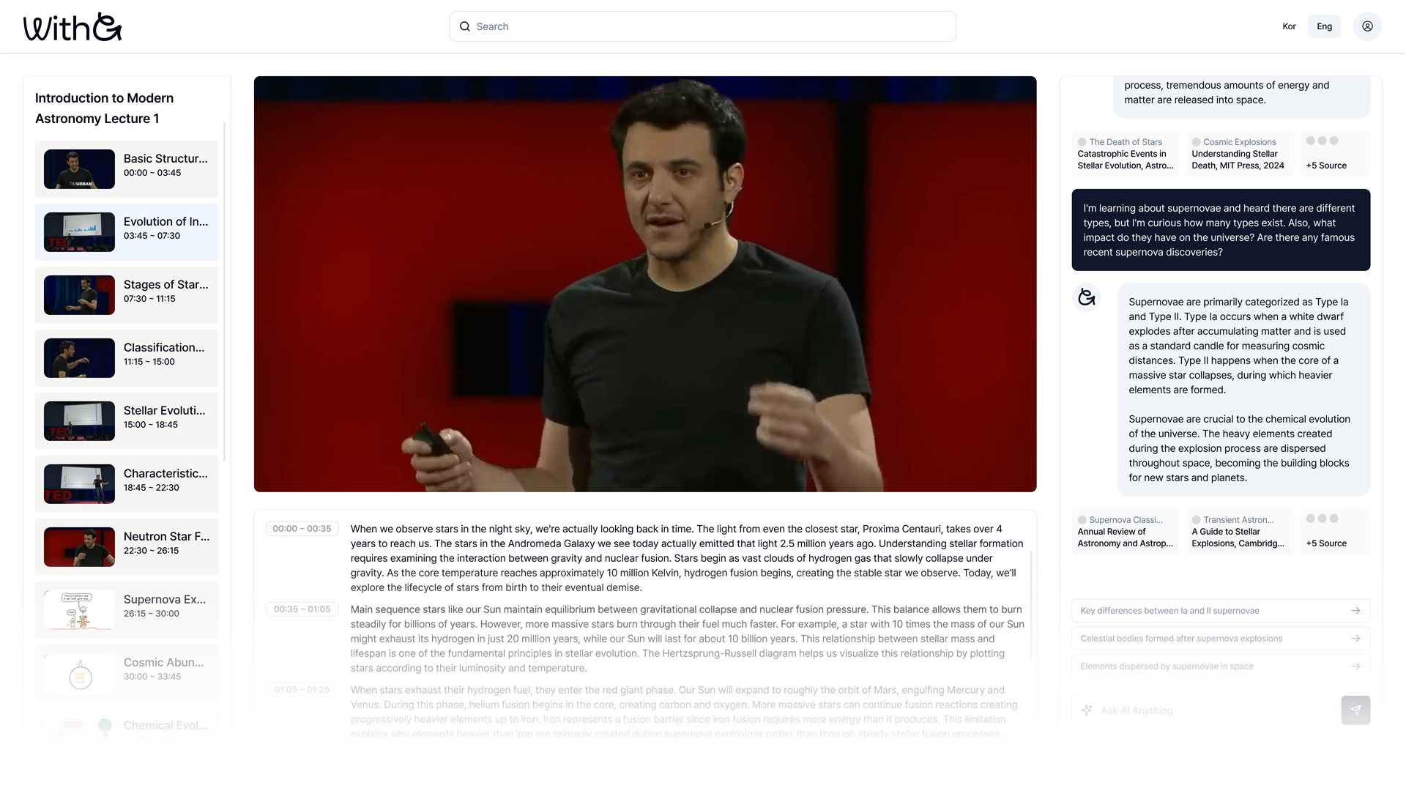This screenshot has width=1406, height=791.
Task: Open Neutron Star chapter thumbnail
Action: point(79,547)
